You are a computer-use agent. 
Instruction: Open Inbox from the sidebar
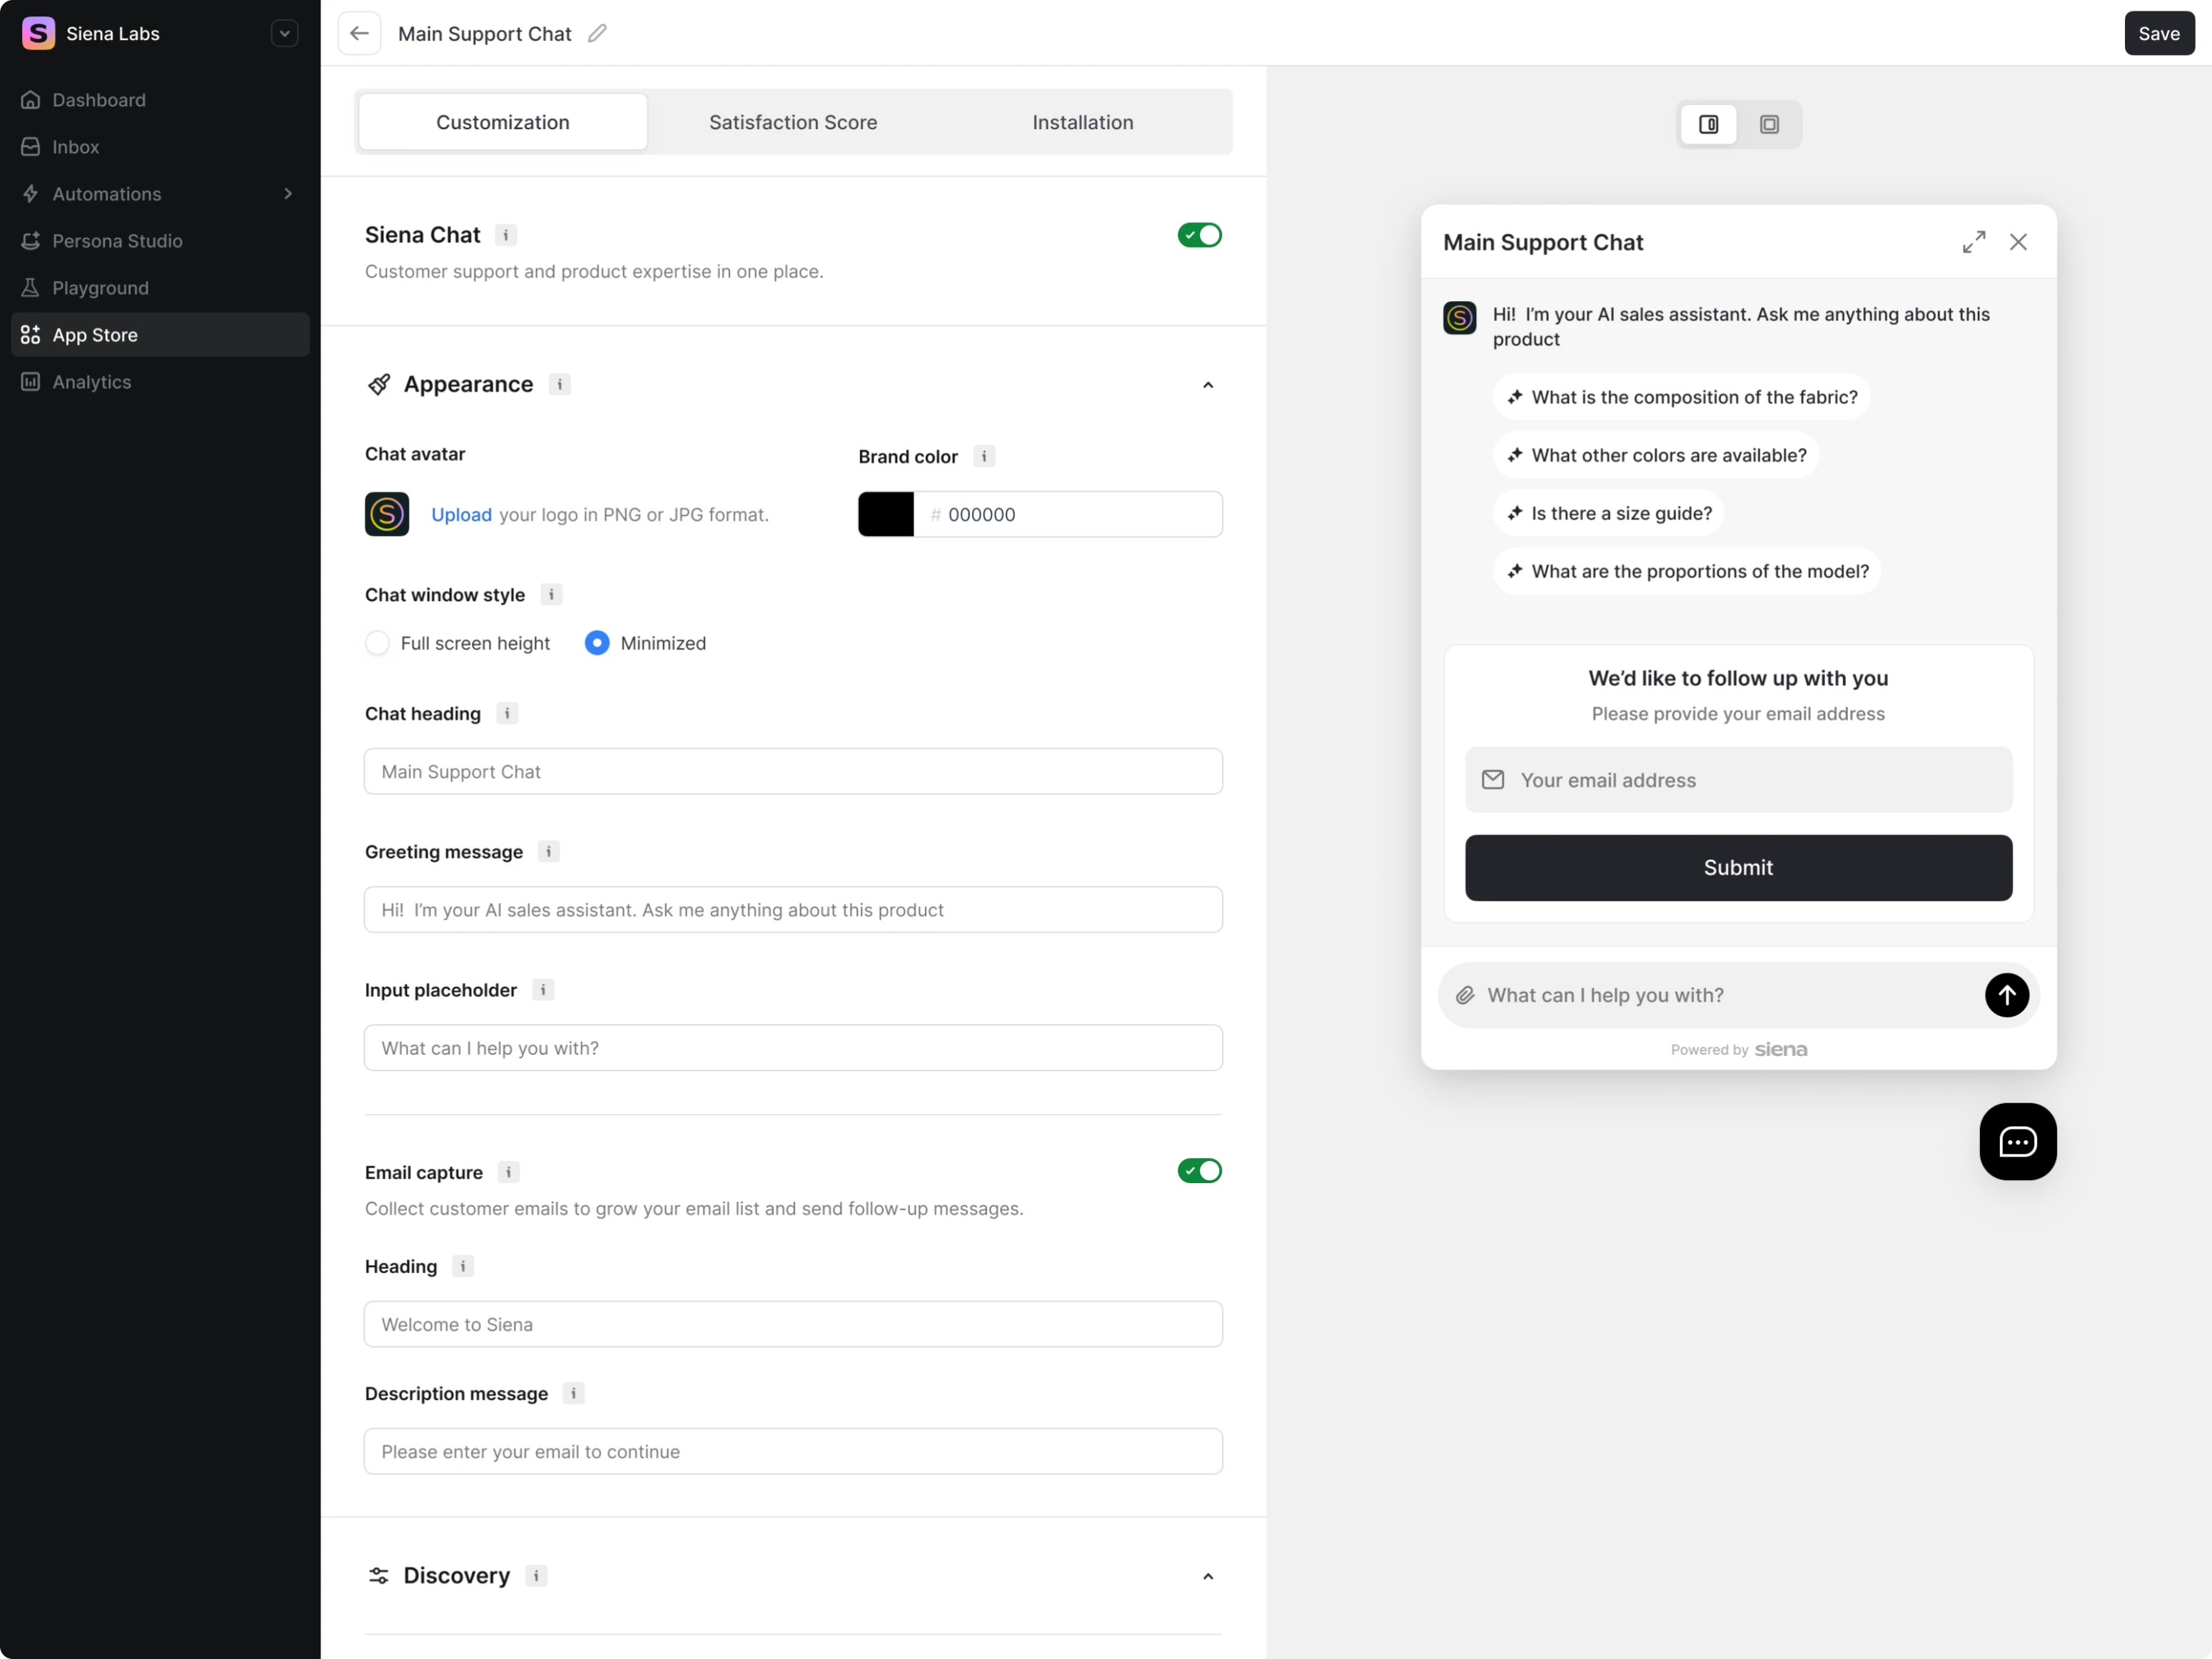point(76,147)
